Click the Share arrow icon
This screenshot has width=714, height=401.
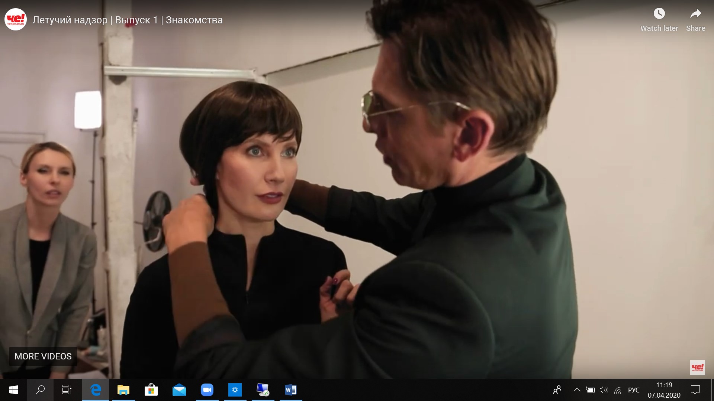pyautogui.click(x=695, y=14)
